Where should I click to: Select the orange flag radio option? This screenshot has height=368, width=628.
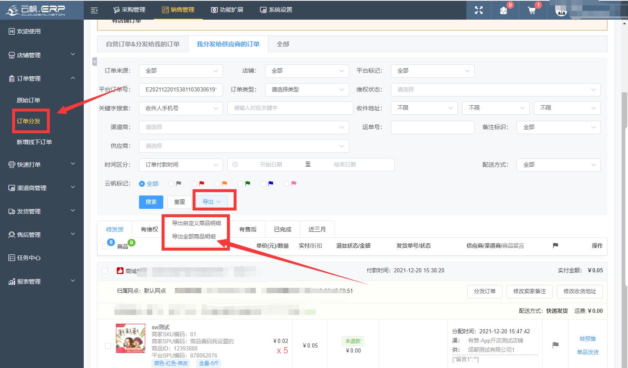tap(217, 184)
